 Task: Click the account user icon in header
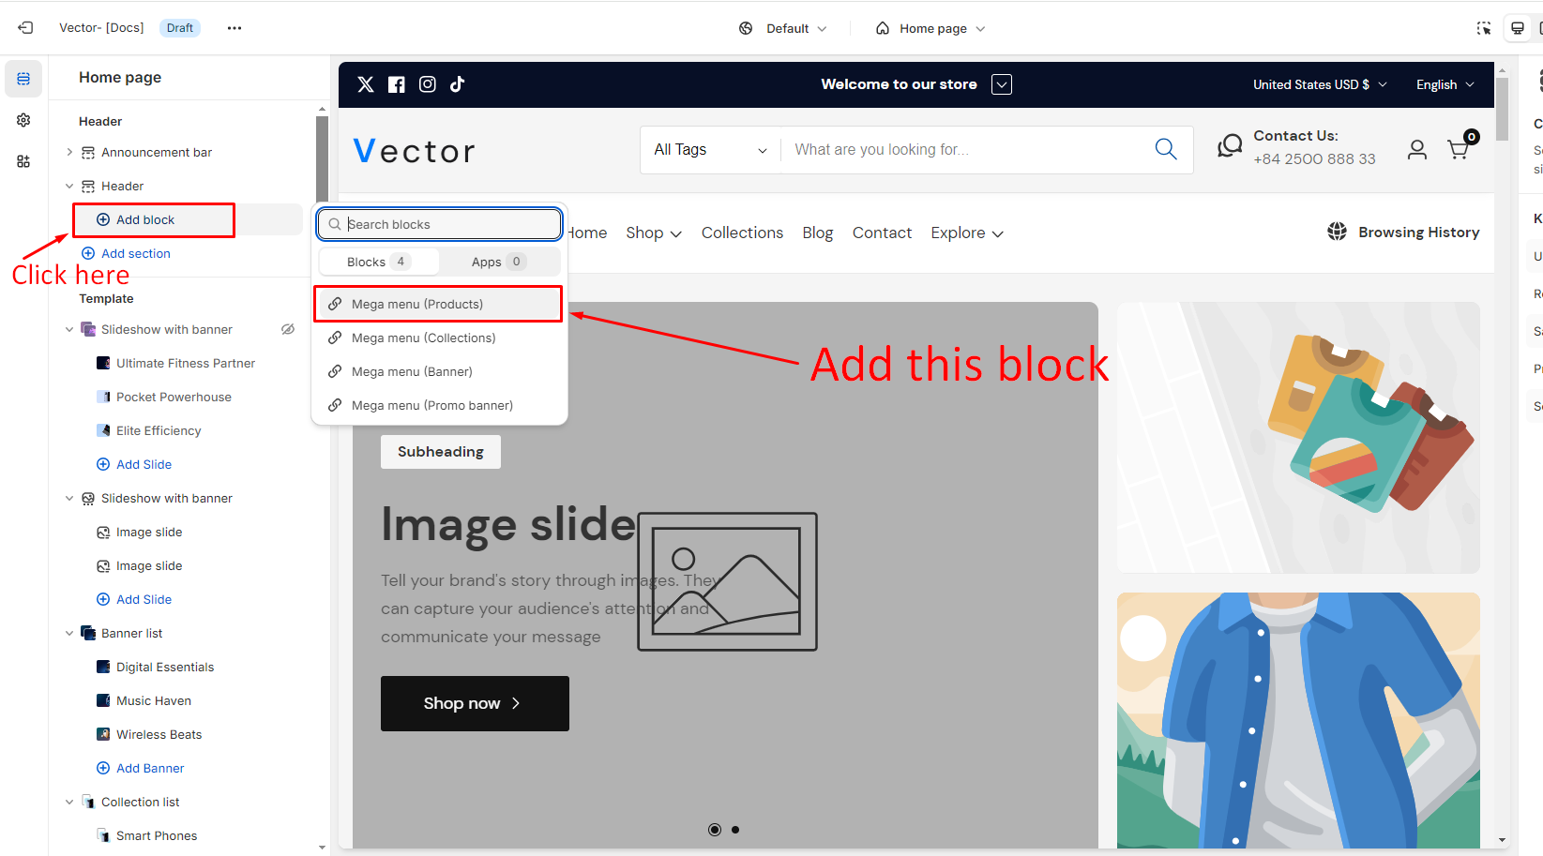[x=1416, y=150]
